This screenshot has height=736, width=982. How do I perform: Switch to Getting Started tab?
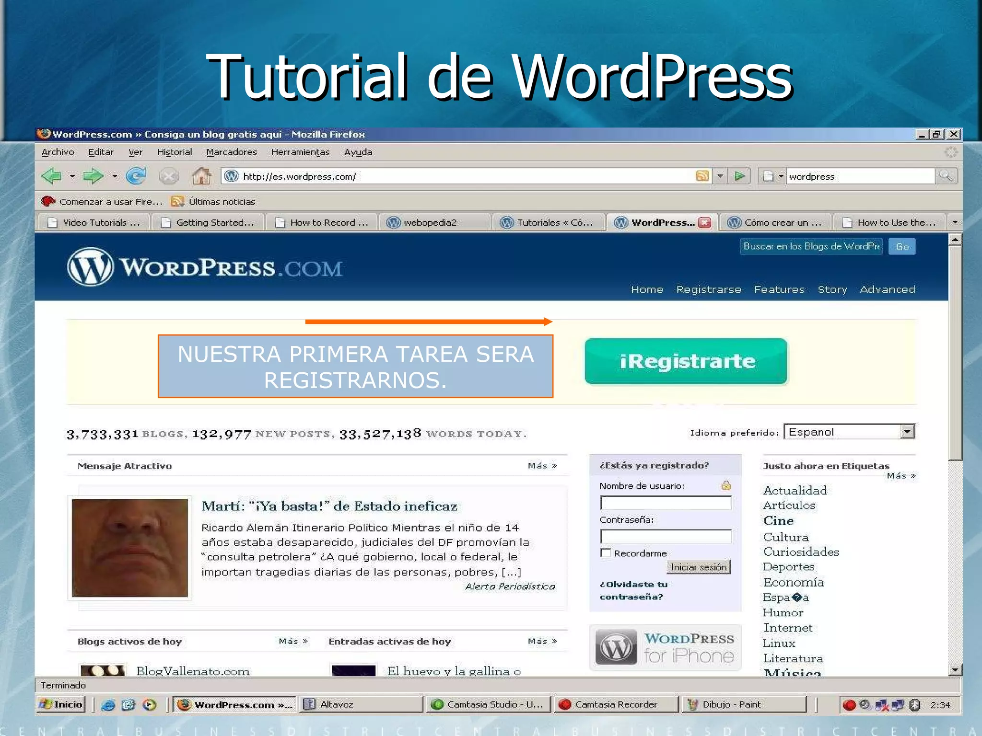click(x=208, y=222)
